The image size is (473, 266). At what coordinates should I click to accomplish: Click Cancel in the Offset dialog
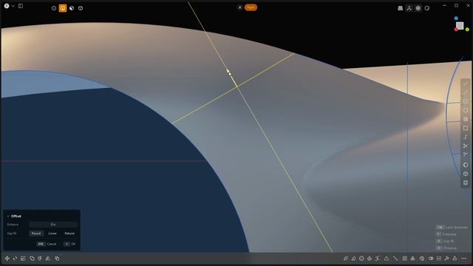47,244
